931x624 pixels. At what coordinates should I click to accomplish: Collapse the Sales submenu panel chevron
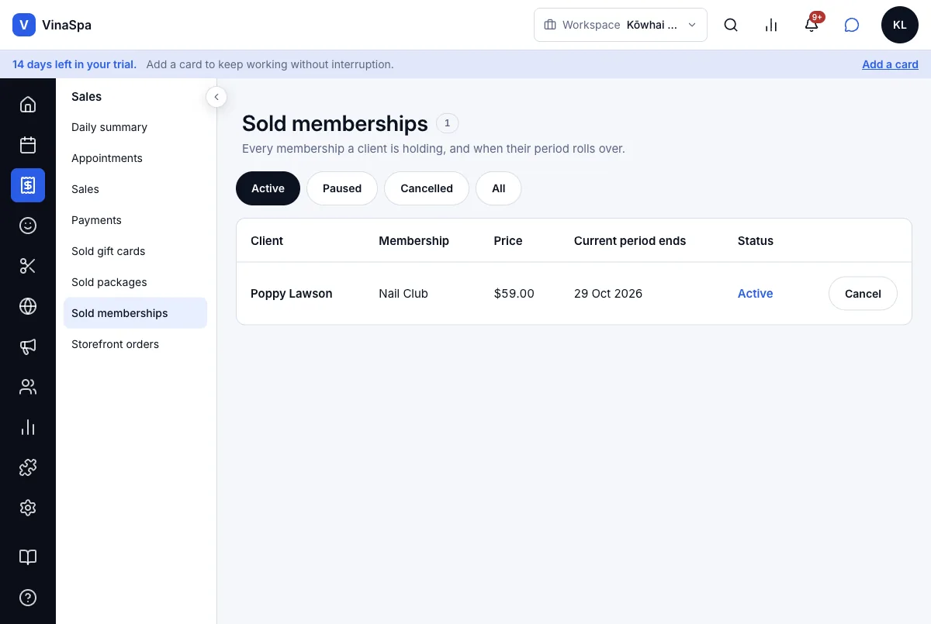coord(216,97)
